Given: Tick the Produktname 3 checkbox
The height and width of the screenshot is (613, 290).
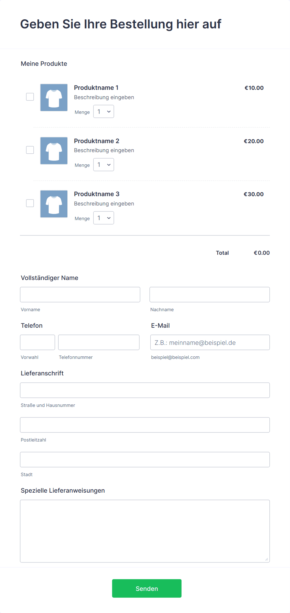Looking at the screenshot, I should (x=30, y=203).
